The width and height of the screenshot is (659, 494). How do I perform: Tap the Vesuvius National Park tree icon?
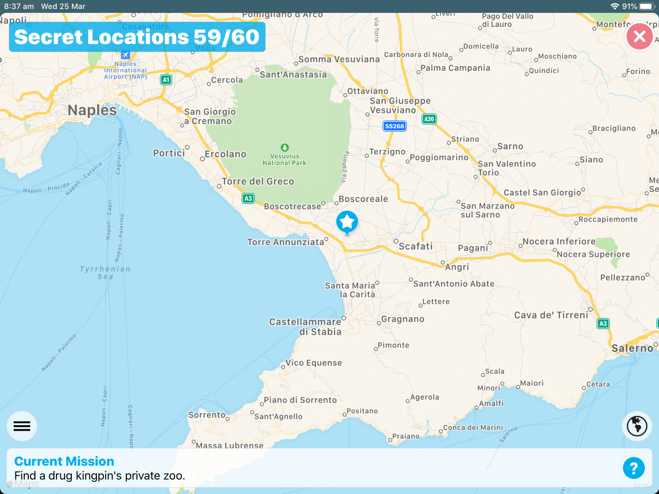pos(285,147)
